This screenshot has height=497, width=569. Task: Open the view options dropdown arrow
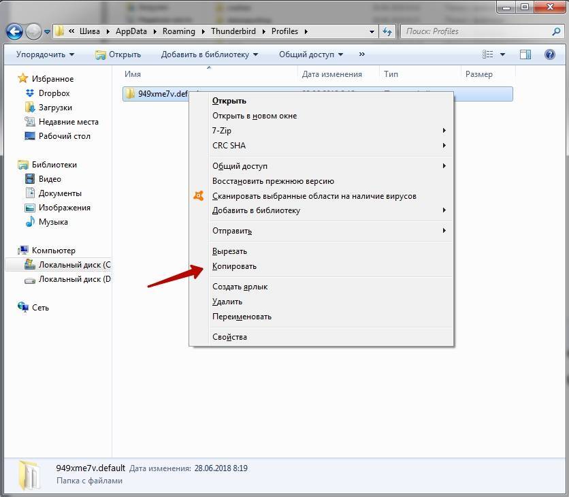[503, 54]
